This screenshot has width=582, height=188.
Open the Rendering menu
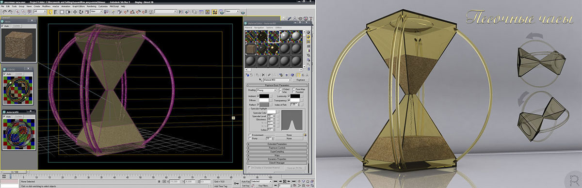pos(92,6)
